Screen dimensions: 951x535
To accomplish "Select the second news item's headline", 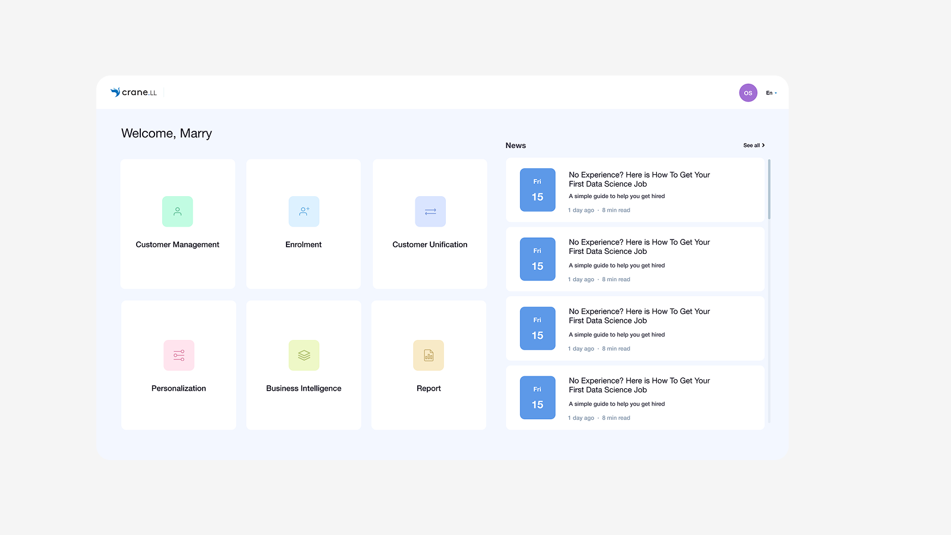I will [639, 247].
